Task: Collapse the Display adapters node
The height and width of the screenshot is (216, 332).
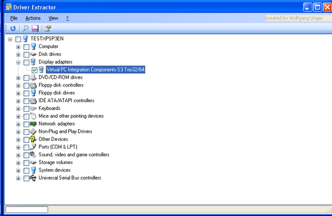Action: click(x=19, y=62)
